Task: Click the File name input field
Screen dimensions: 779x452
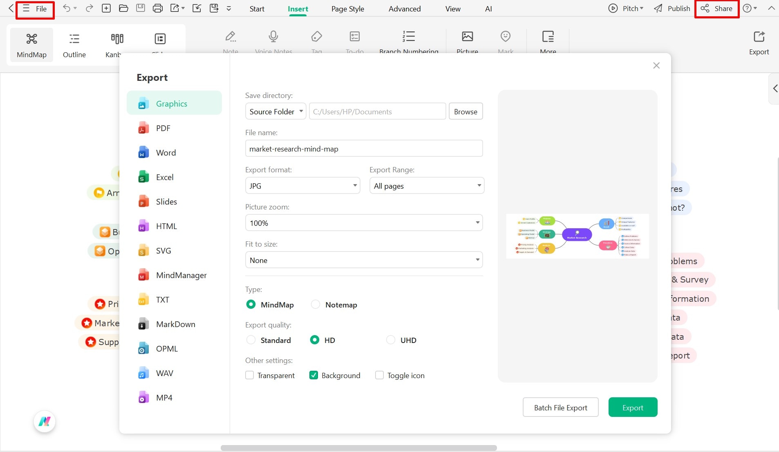Action: (x=364, y=149)
